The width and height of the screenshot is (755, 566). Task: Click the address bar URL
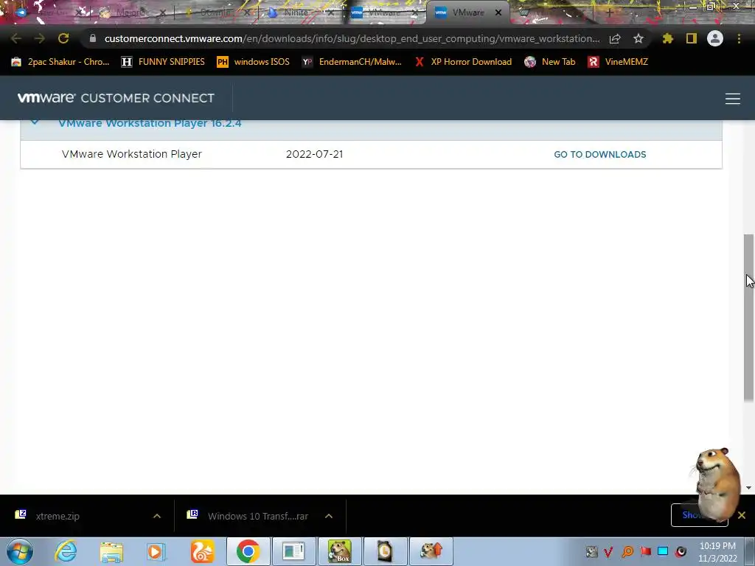(352, 38)
